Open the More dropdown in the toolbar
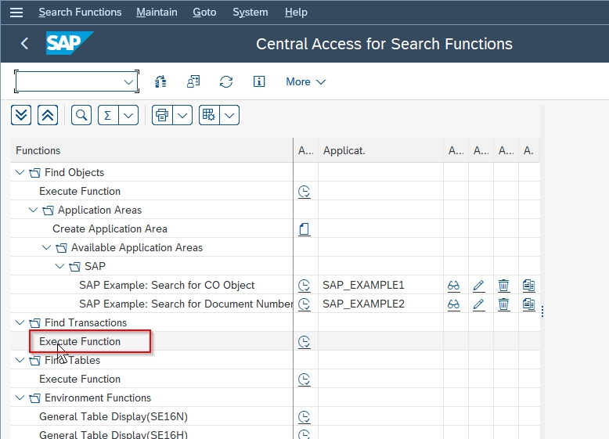The image size is (609, 439). tap(305, 81)
